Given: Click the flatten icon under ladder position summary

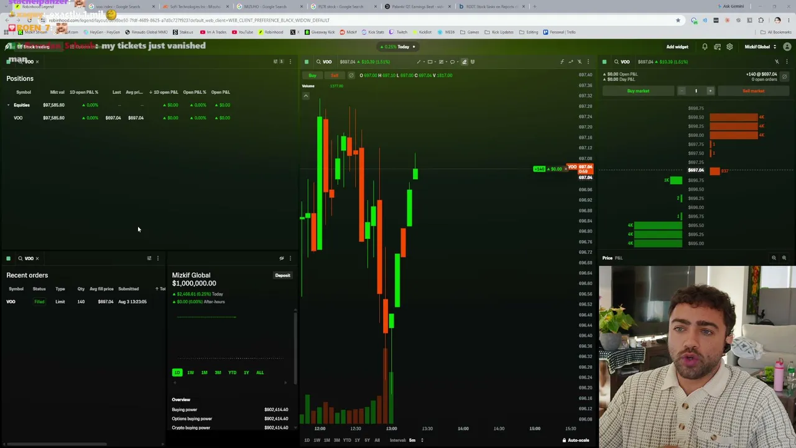Looking at the screenshot, I should click(784, 77).
